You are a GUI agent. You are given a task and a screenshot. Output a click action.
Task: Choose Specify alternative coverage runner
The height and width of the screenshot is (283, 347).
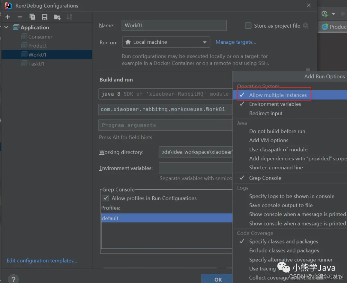tap(290, 260)
